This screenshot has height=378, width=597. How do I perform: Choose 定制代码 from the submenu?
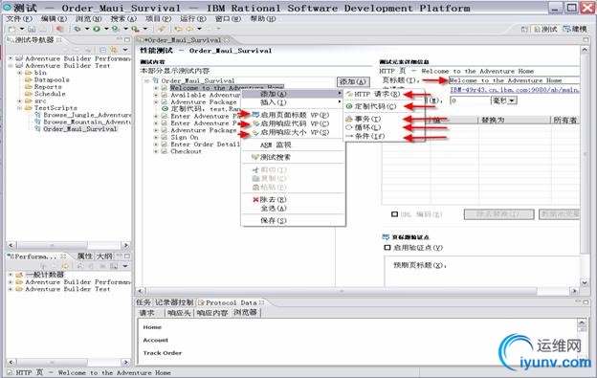(x=375, y=106)
